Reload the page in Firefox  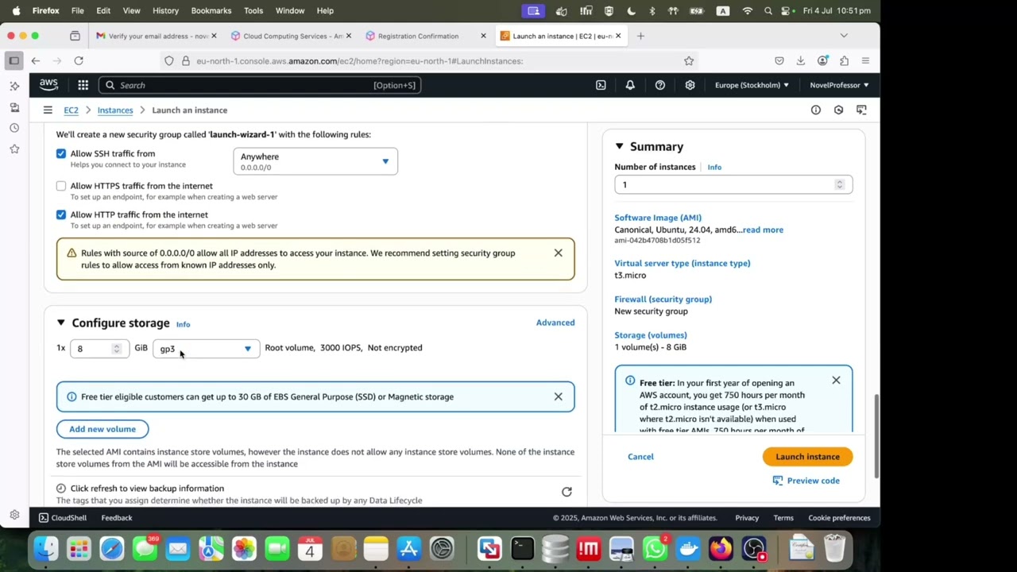coord(79,60)
